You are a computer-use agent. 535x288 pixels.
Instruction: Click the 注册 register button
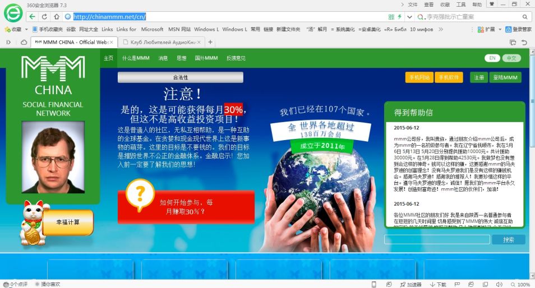click(479, 77)
